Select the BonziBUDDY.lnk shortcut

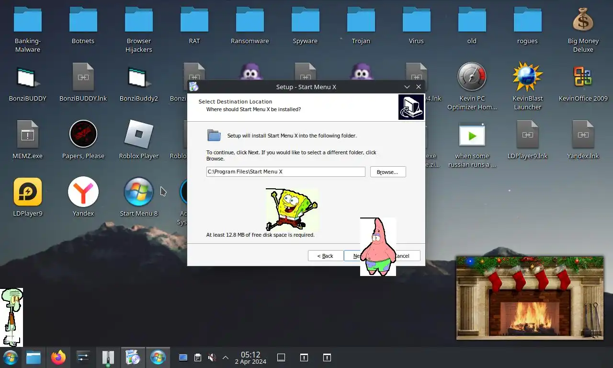pyautogui.click(x=83, y=83)
